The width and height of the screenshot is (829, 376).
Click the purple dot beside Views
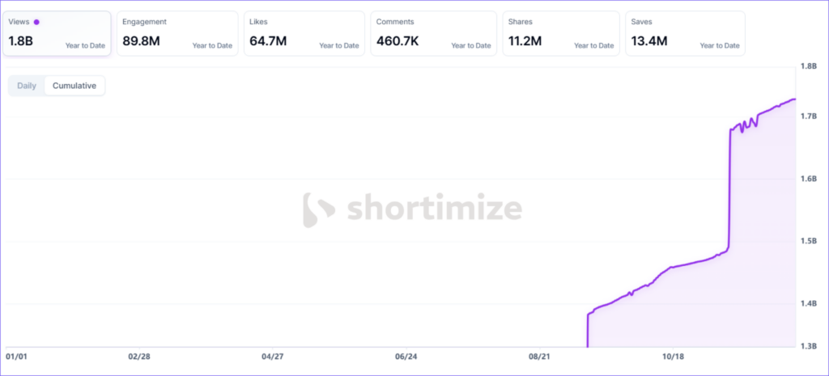(36, 22)
